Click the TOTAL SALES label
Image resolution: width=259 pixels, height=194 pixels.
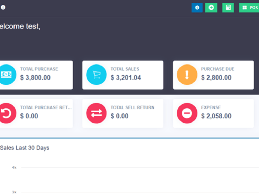pos(125,69)
